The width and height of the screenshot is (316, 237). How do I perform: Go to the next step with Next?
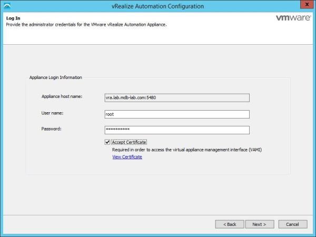tap(259, 224)
